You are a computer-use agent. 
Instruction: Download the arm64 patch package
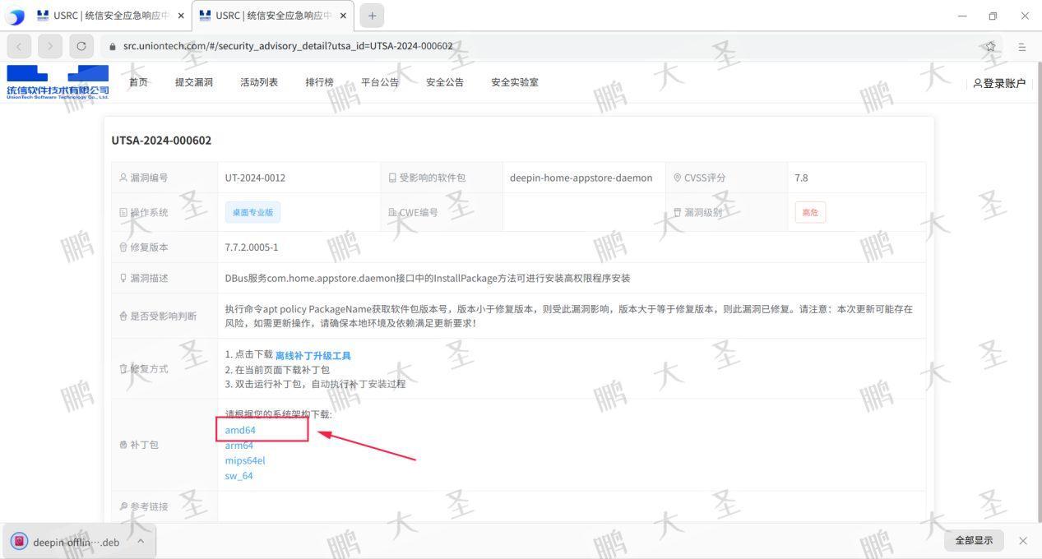[239, 446]
